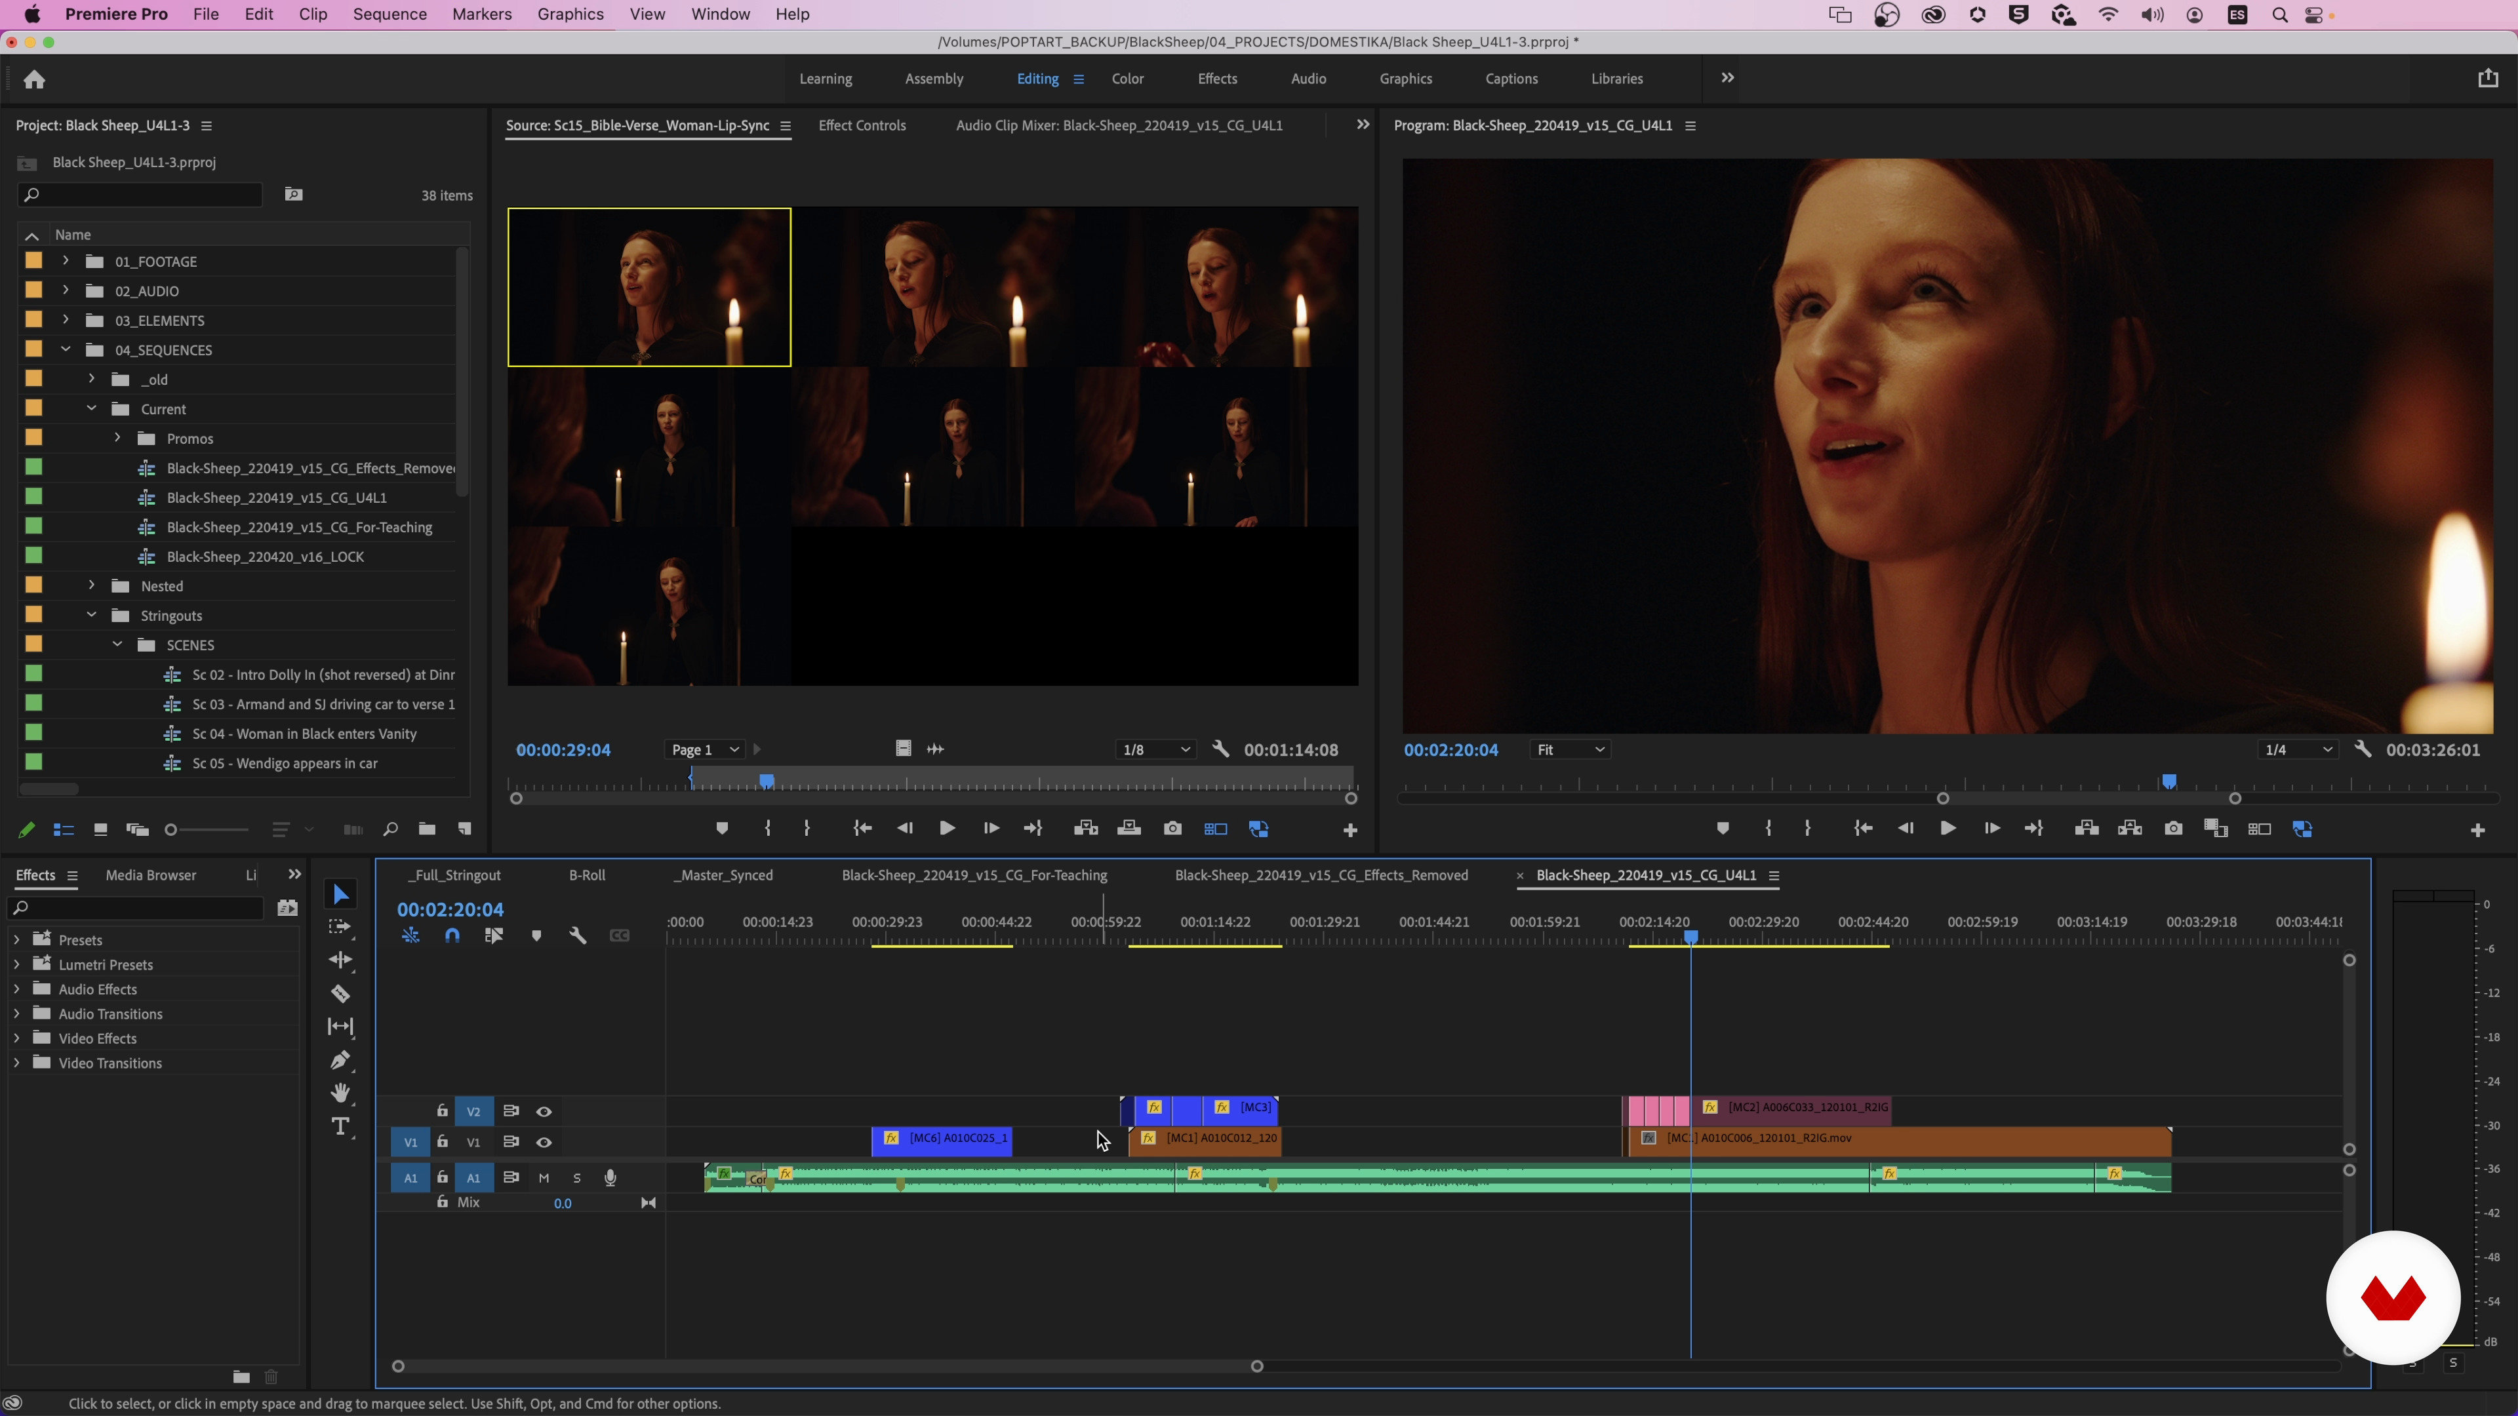
Task: Click Export Frame camera icon in Program monitor
Action: pos(2173,829)
